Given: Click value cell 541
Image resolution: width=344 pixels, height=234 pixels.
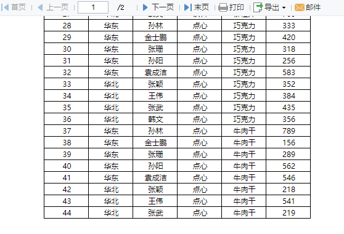Looking at the screenshot, I should pyautogui.click(x=288, y=201).
